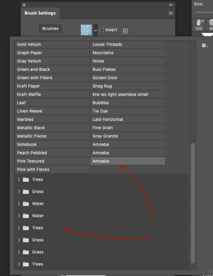This screenshot has height=276, width=213.
Task: Select the Graph Paper pattern
Action: (52, 53)
